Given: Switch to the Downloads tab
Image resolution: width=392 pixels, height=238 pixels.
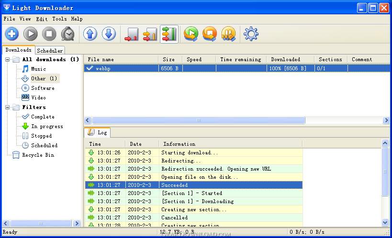Looking at the screenshot, I should 19,50.
